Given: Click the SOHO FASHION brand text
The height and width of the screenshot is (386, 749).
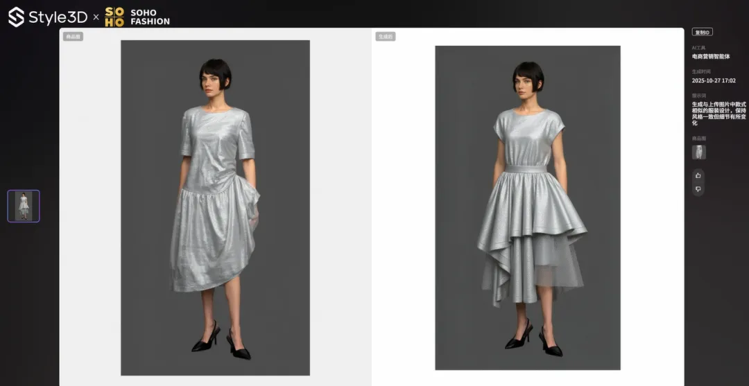Looking at the screenshot, I should 150,17.
